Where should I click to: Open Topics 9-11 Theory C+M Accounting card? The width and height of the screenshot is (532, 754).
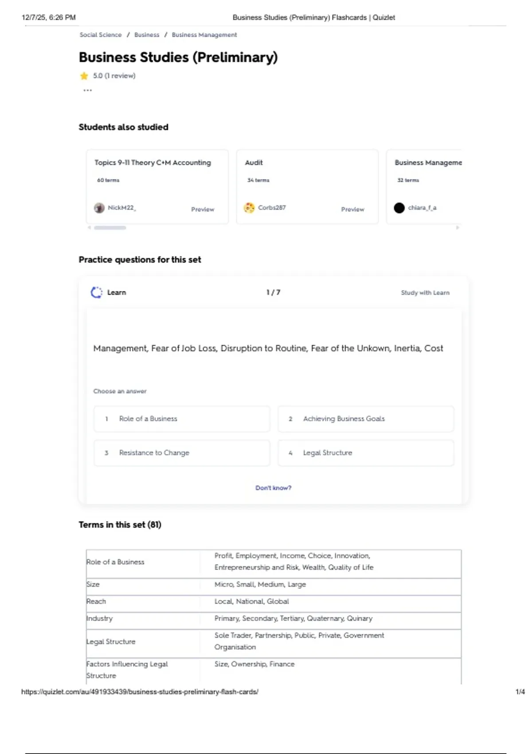(153, 163)
